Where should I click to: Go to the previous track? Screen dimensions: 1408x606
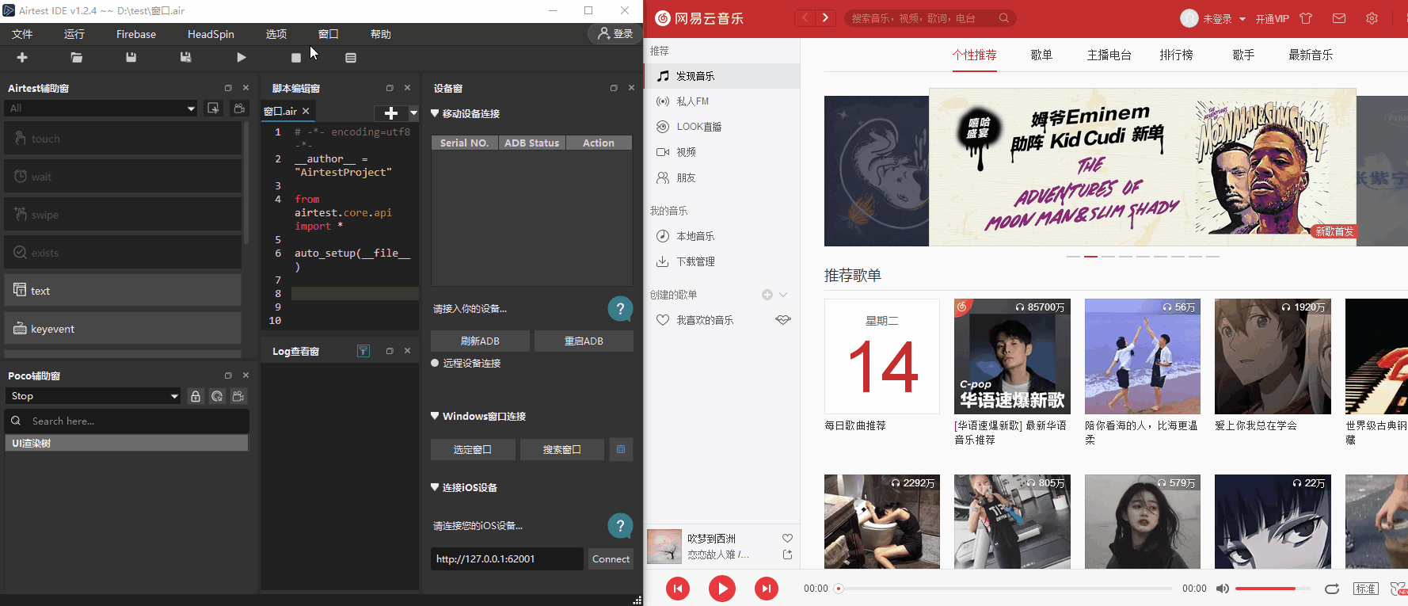pos(677,588)
